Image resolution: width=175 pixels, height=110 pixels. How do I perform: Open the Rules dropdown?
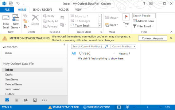tap(111, 25)
